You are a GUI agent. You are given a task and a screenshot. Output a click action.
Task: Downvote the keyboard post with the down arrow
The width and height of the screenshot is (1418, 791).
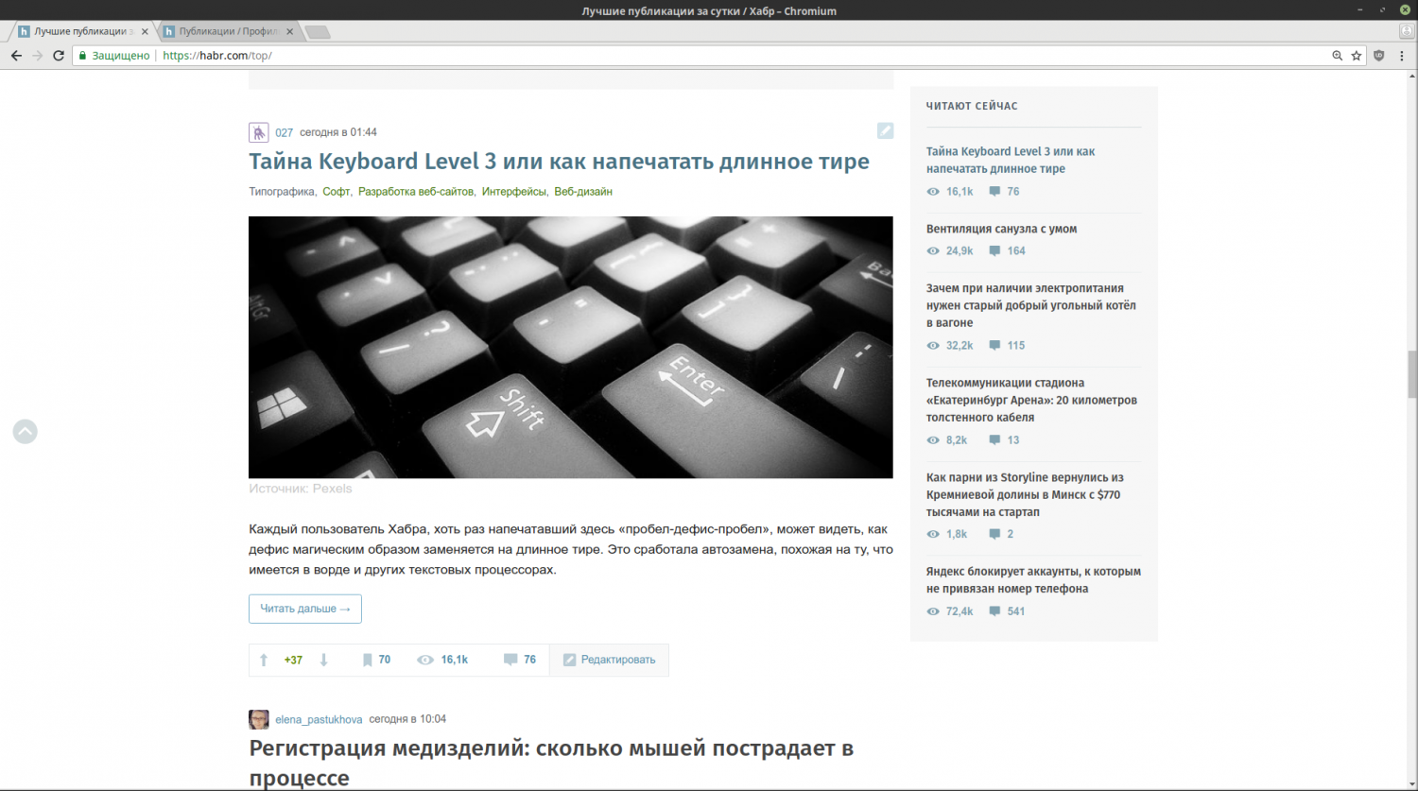323,661
